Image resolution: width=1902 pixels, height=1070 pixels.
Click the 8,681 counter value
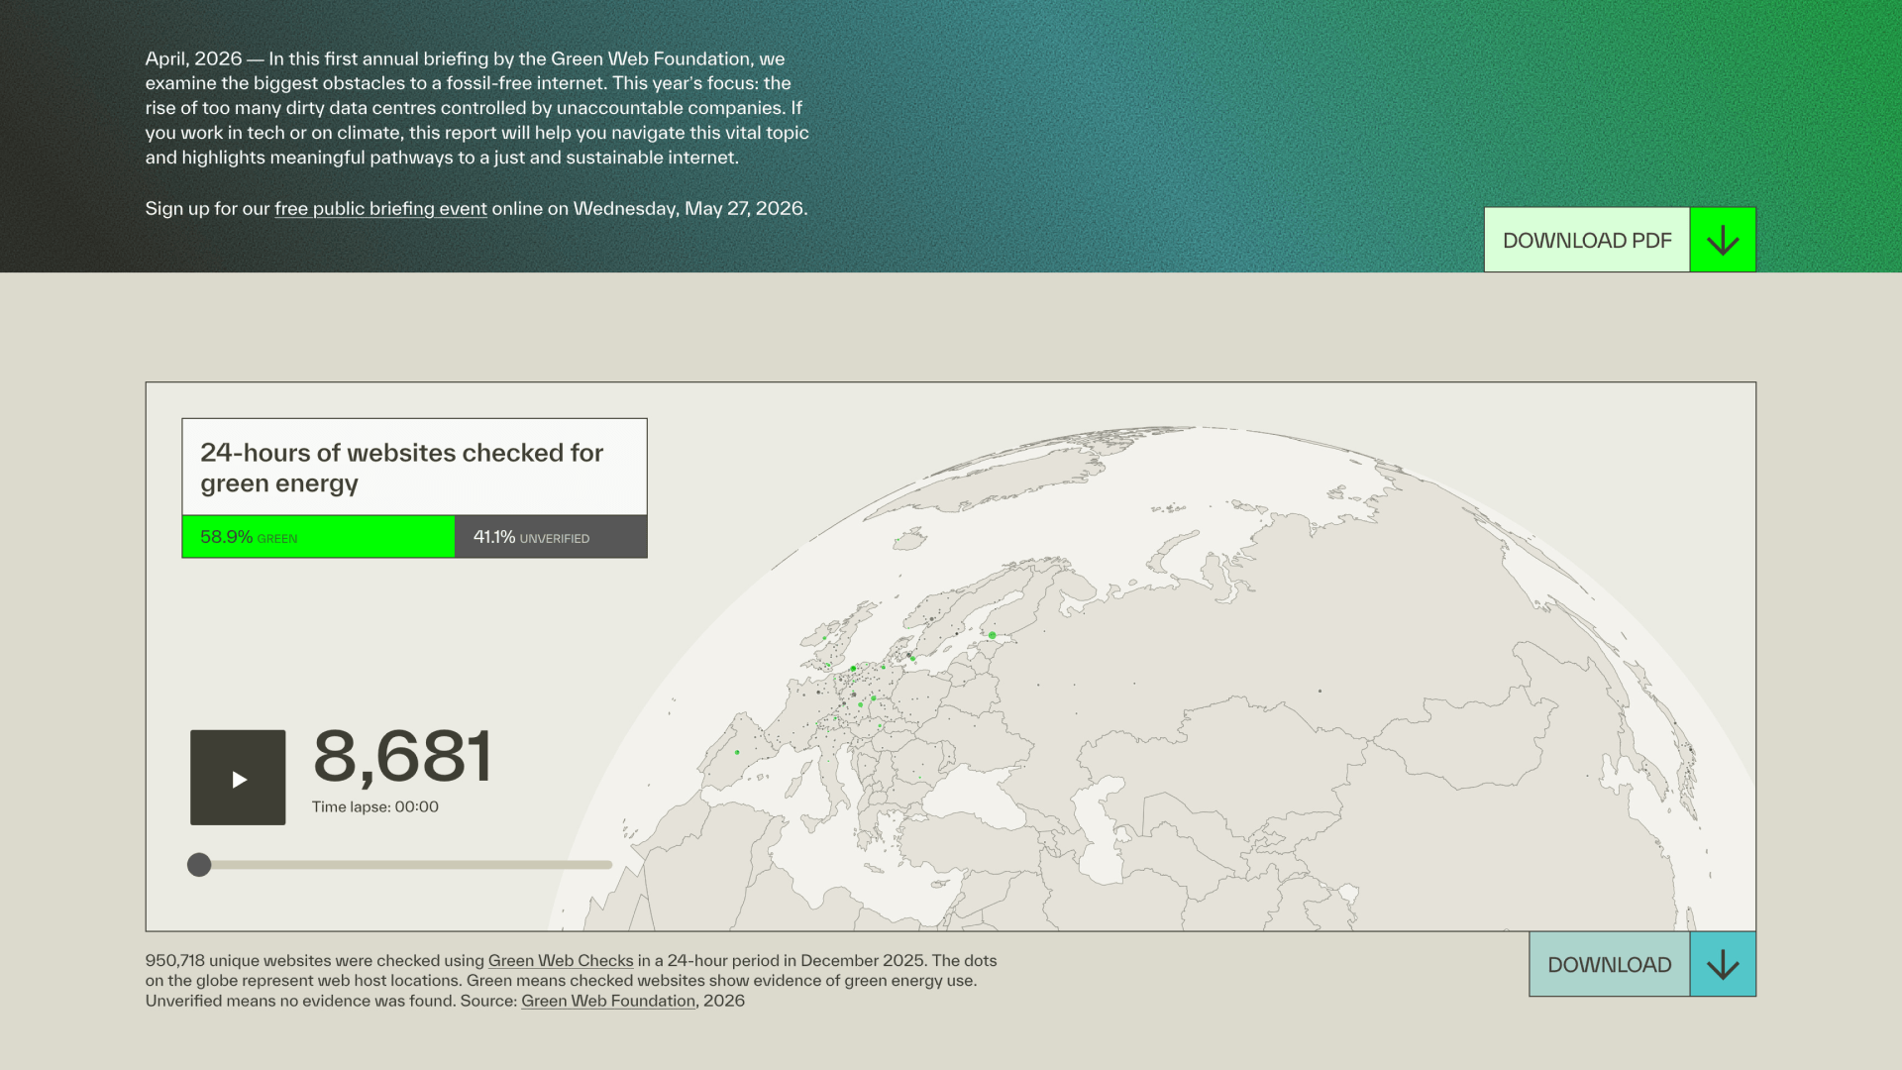pos(402,757)
